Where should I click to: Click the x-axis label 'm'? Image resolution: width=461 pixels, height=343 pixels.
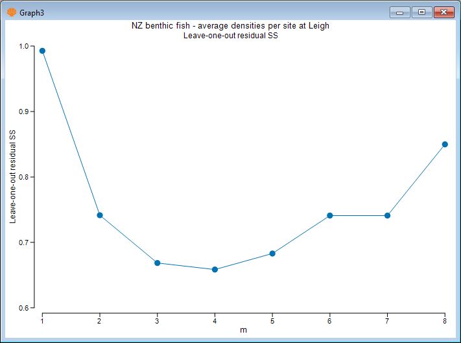(243, 329)
